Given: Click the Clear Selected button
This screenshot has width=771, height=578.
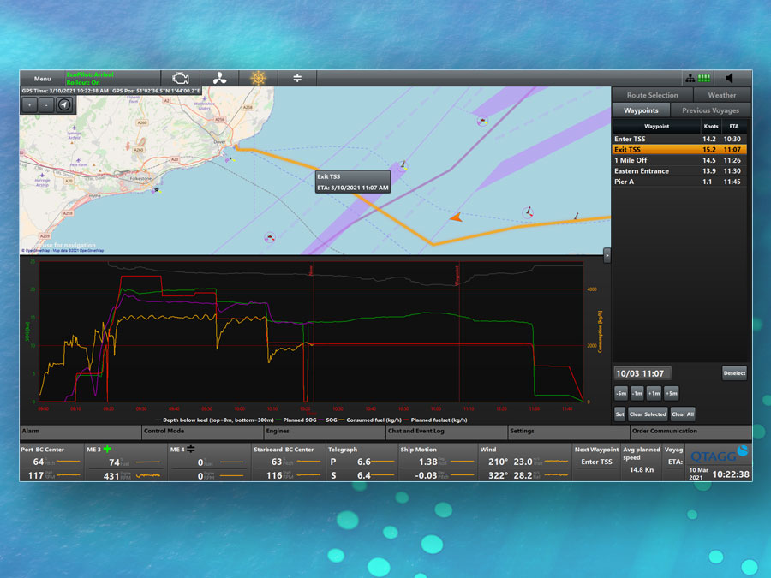Looking at the screenshot, I should (x=648, y=414).
